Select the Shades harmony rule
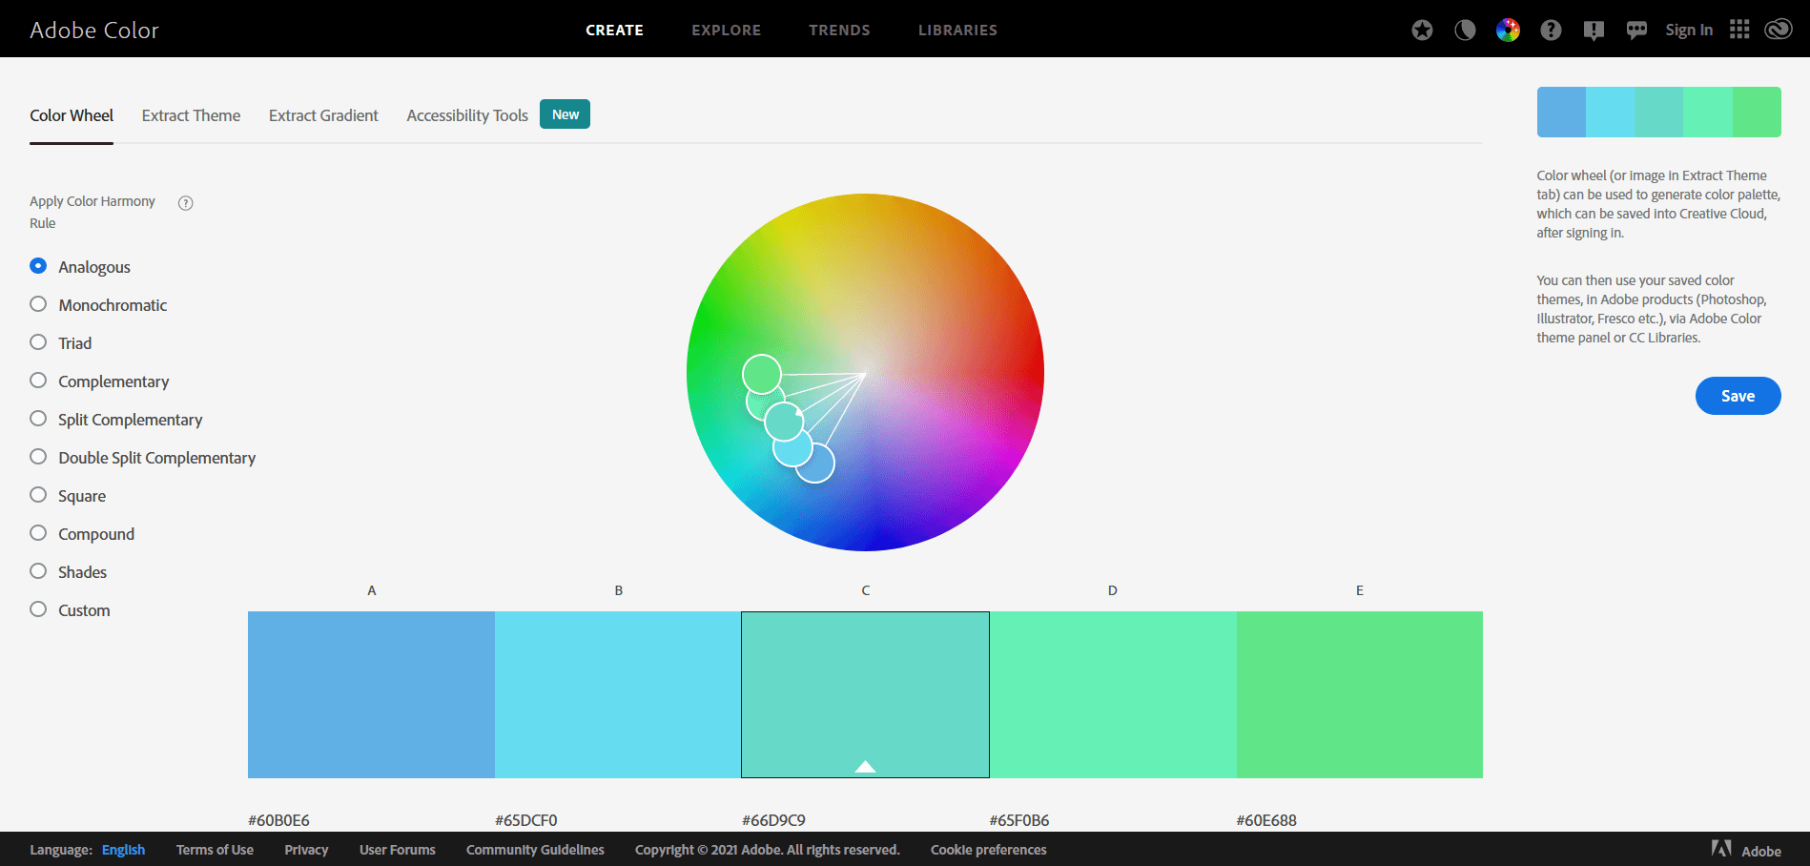 click(x=38, y=571)
